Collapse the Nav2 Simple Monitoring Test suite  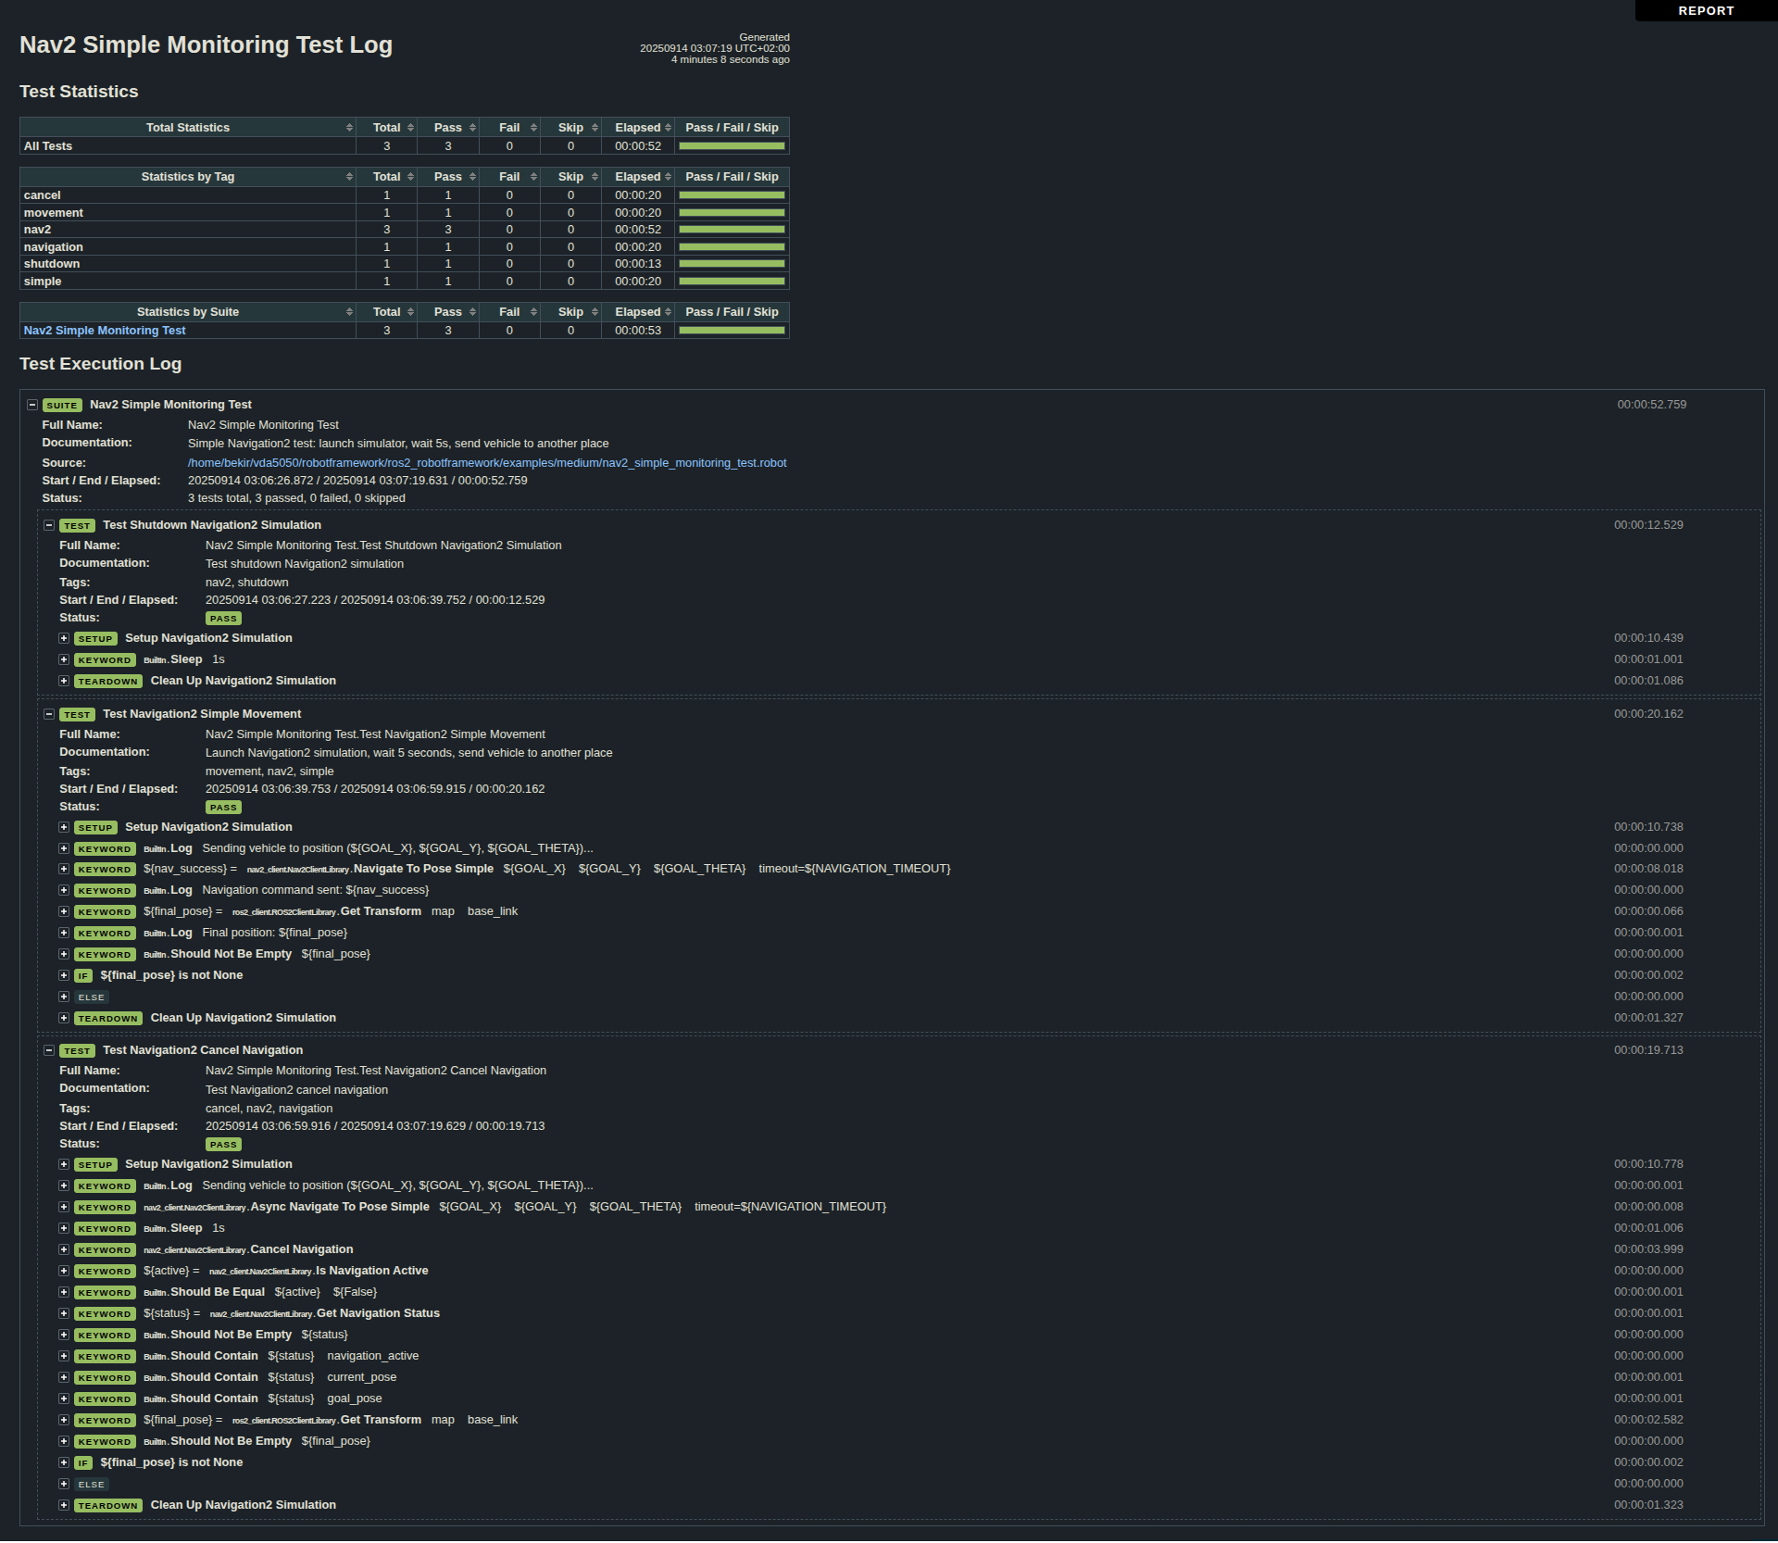[x=32, y=405]
